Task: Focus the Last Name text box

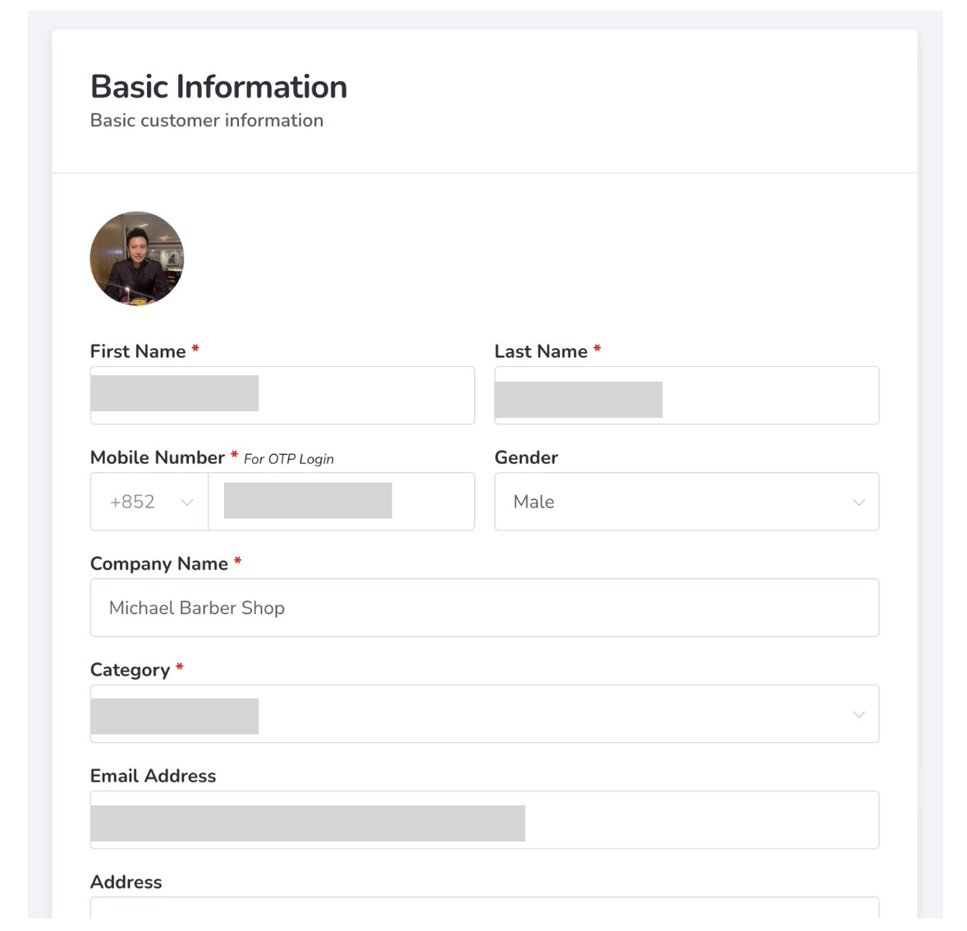Action: 686,396
